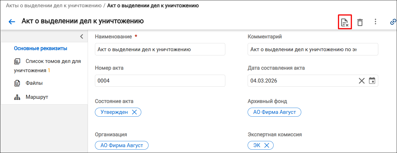Click the back arrow icon

[12, 22]
